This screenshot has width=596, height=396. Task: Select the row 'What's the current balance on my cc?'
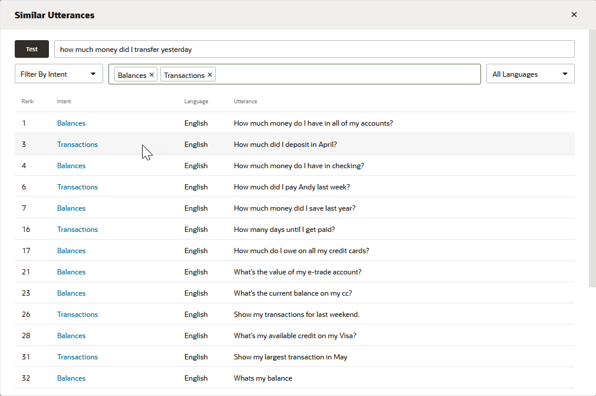[292, 293]
